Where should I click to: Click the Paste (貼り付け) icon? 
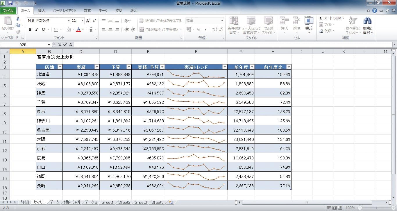pos(8,21)
